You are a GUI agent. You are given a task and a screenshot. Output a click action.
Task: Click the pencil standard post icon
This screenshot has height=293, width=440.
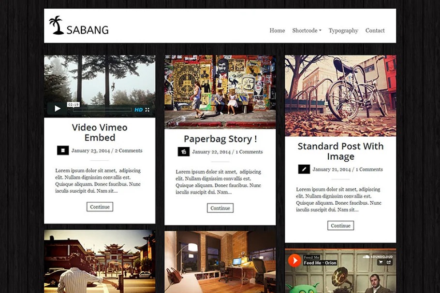[304, 169]
